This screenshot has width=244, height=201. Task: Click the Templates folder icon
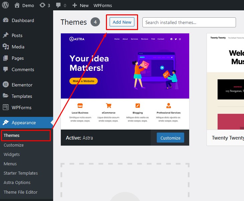6,95
